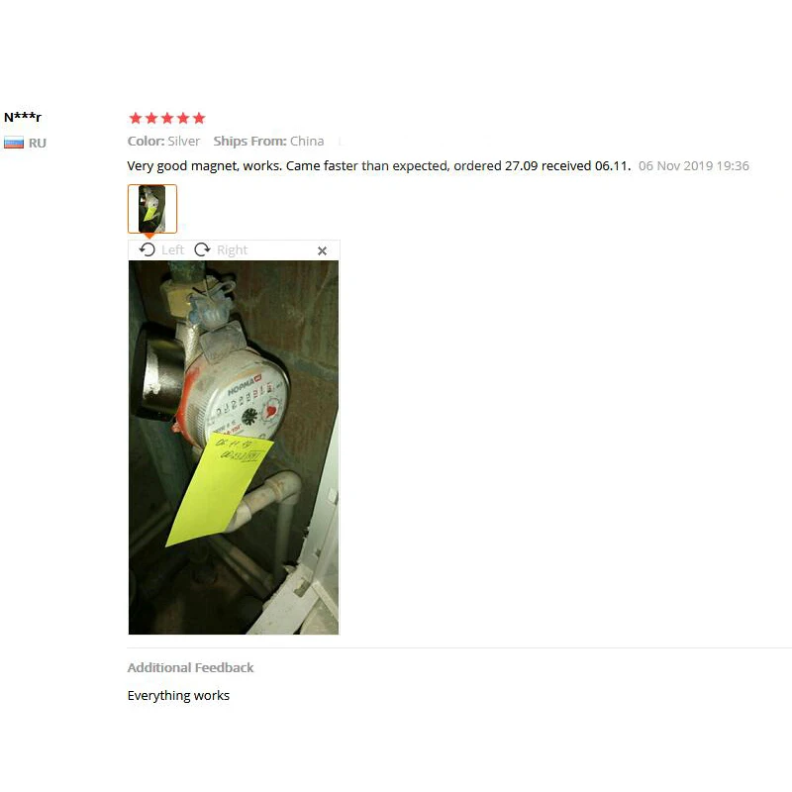Image resolution: width=792 pixels, height=792 pixels.
Task: Click the fifth red rating star
Action: (x=199, y=118)
